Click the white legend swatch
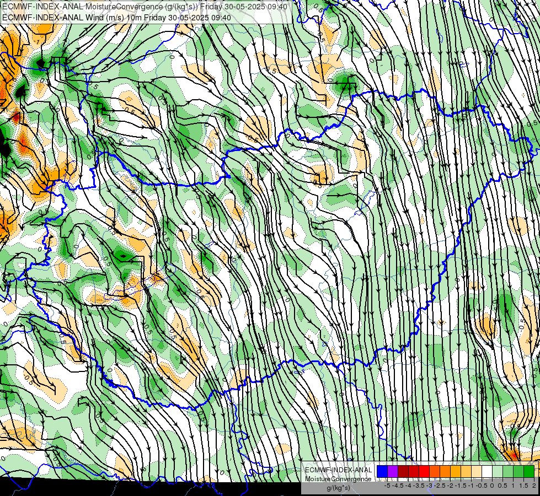The width and height of the screenshot is (540, 496). (x=487, y=471)
